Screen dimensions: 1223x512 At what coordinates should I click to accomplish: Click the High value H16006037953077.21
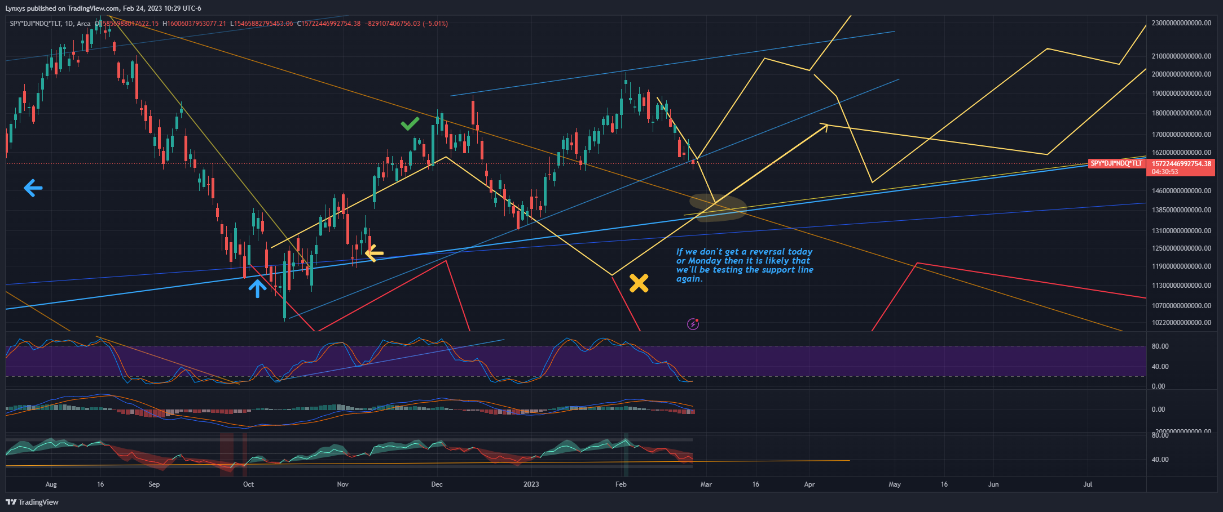[194, 24]
